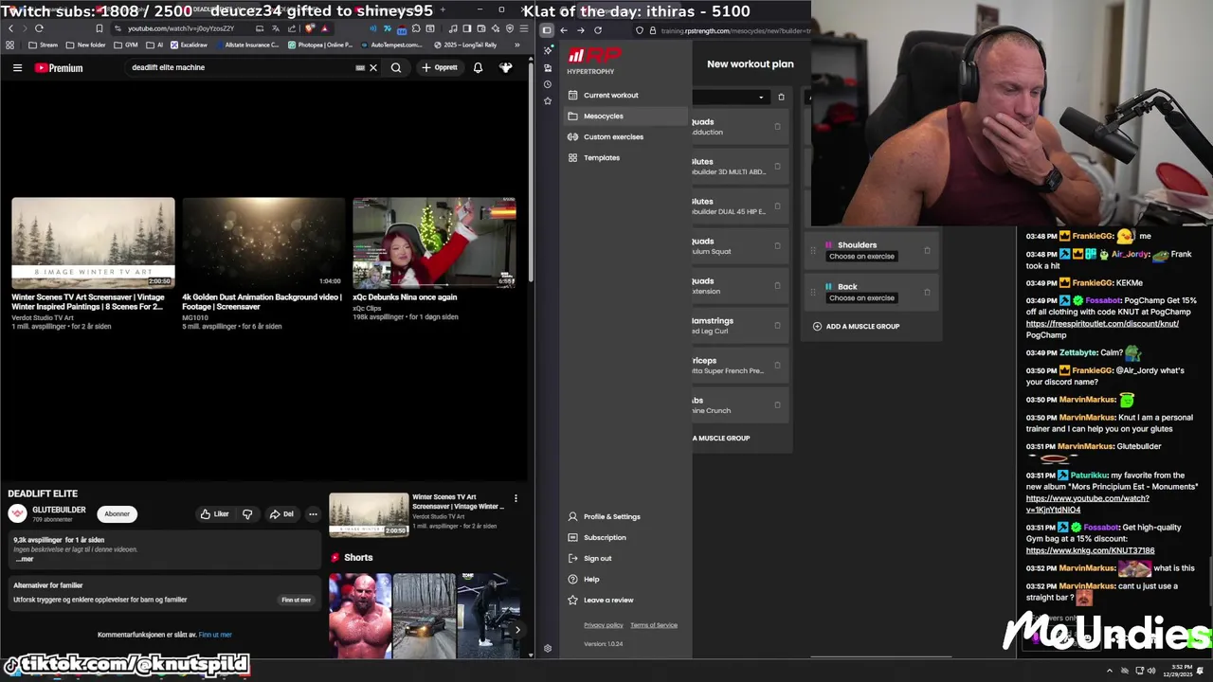
Task: Open the Stream bookmarks folder
Action: point(43,45)
